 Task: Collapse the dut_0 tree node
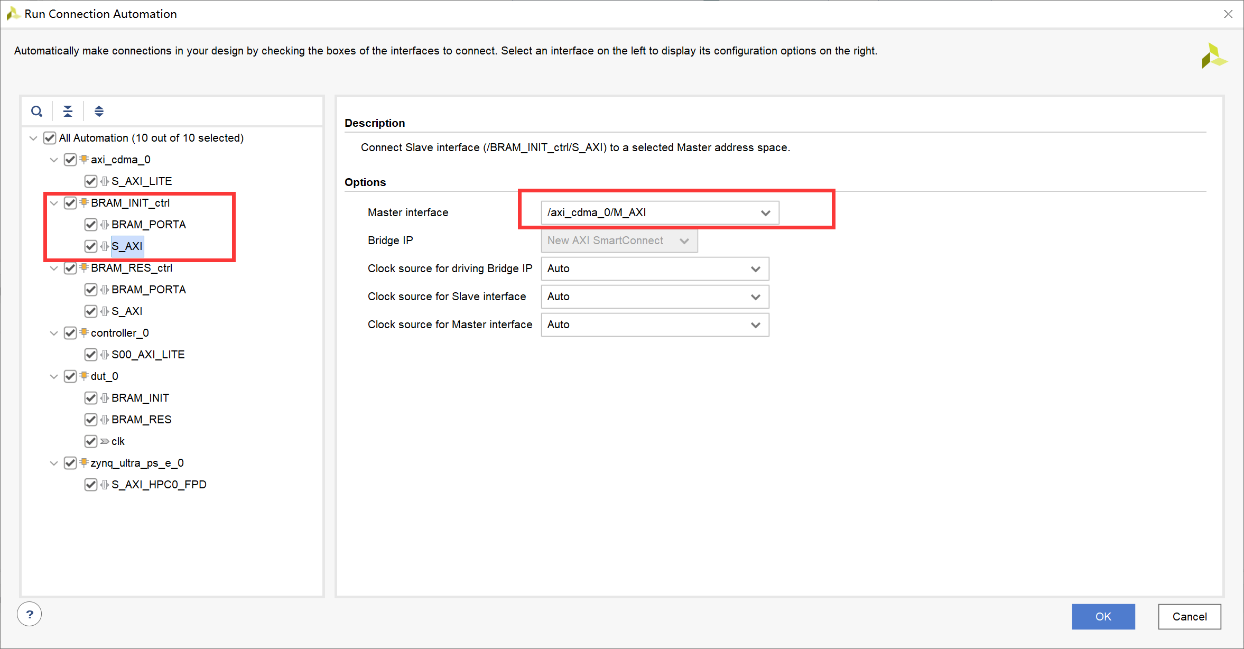pos(54,376)
